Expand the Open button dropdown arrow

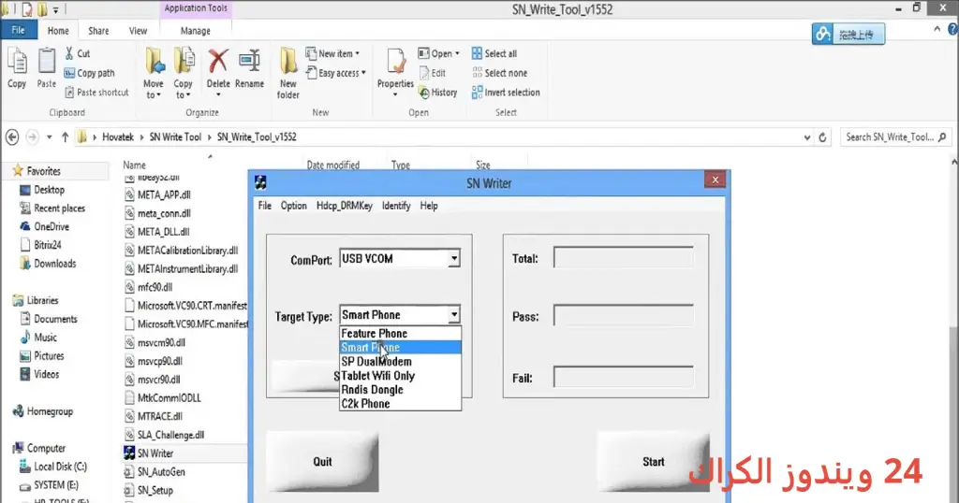tap(457, 53)
